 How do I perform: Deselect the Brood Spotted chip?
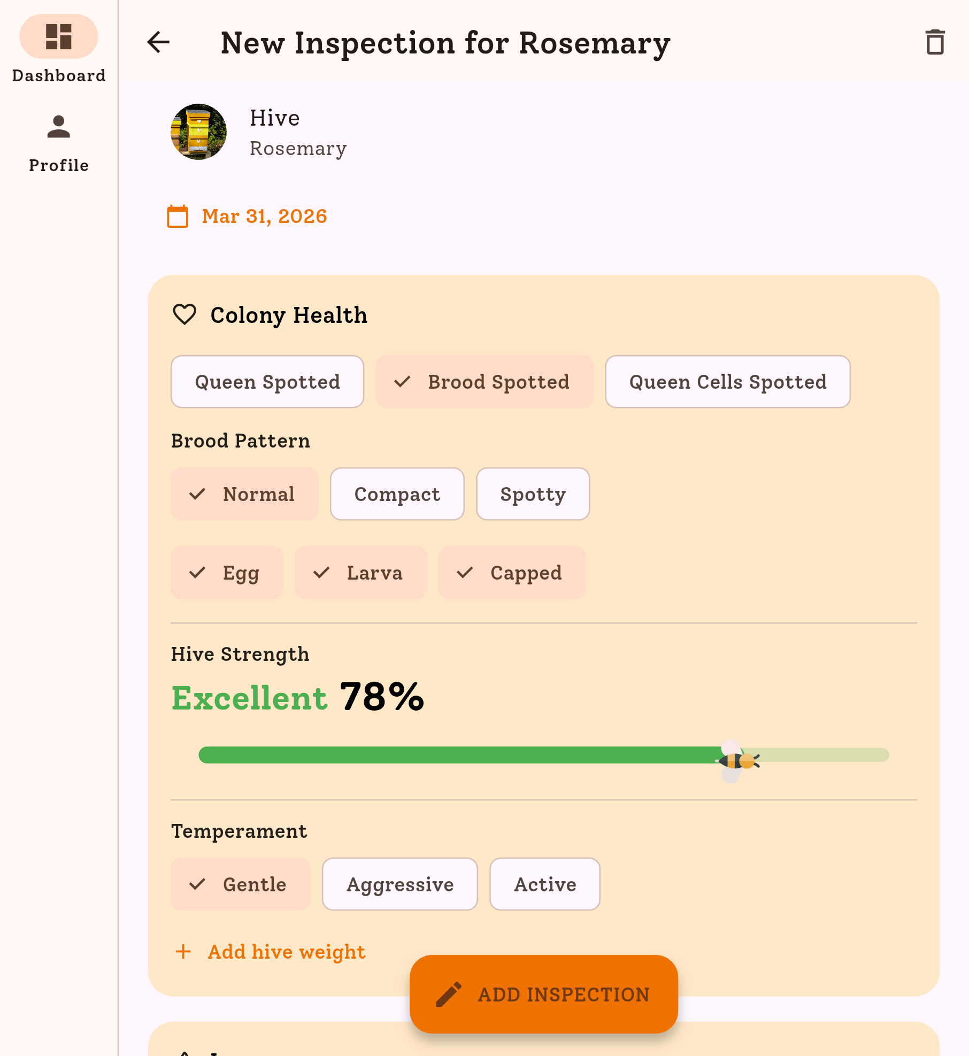484,381
